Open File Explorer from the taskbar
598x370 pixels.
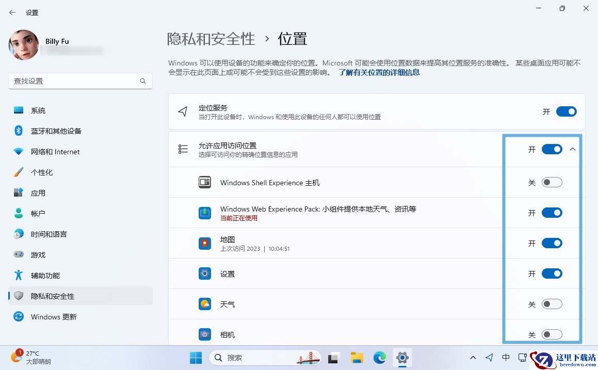point(357,358)
